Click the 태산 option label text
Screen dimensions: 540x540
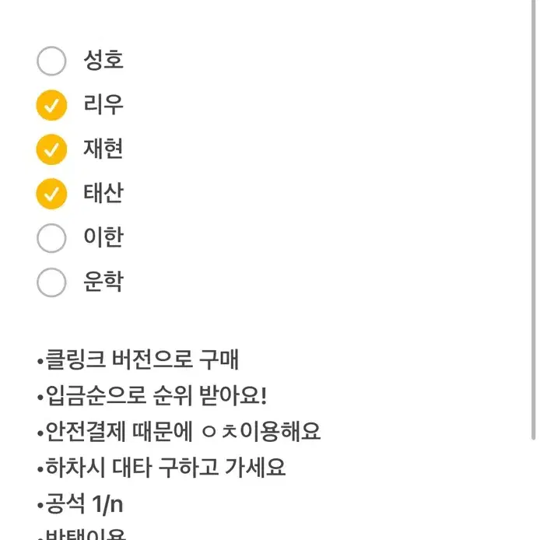coord(103,193)
